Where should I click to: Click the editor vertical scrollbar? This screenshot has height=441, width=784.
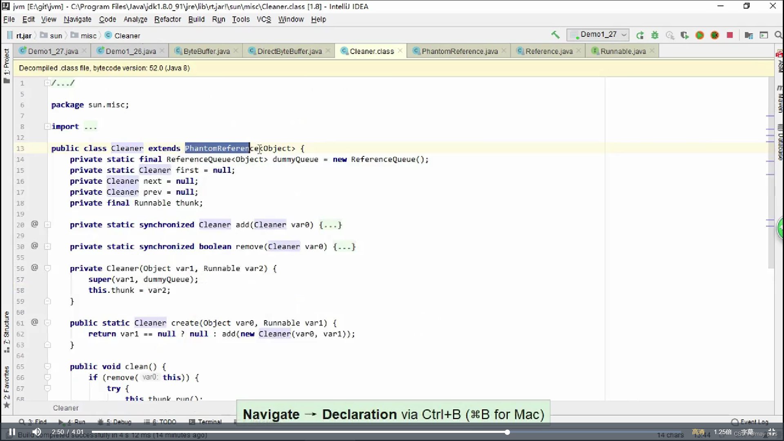[771, 172]
